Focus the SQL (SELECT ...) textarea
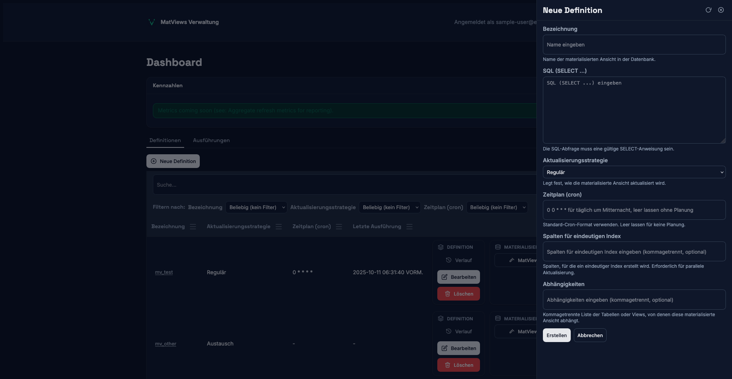Viewport: 732px width, 379px height. [x=634, y=110]
